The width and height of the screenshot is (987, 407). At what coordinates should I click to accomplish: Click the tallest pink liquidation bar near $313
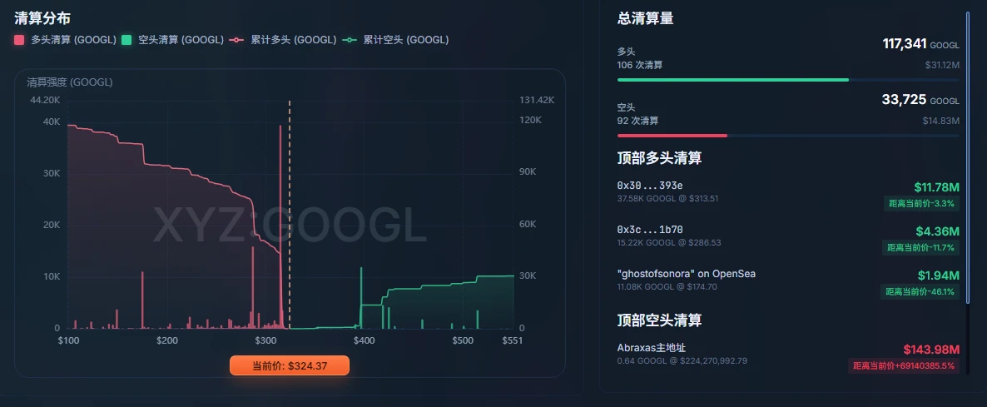pyautogui.click(x=280, y=226)
